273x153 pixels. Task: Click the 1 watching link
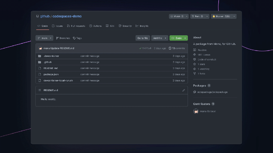point(203,69)
